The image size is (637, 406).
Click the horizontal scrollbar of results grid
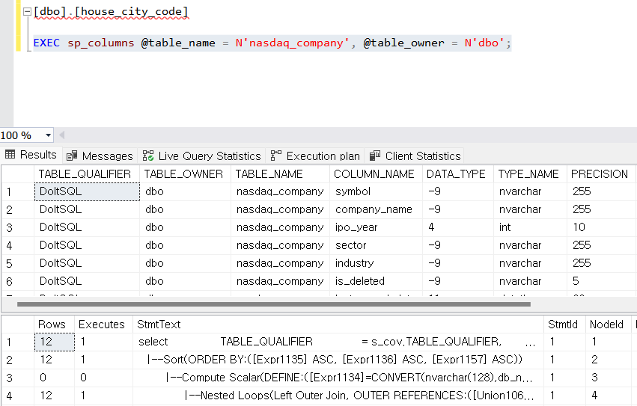point(274,304)
